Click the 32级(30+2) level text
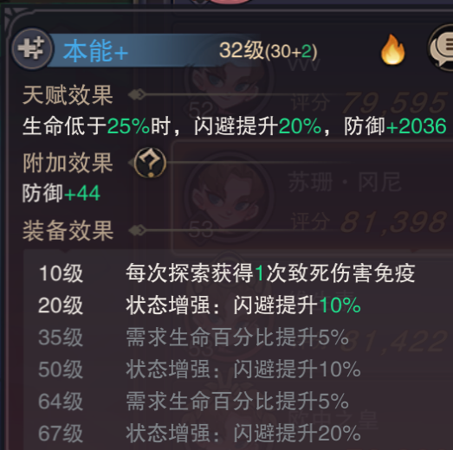This screenshot has width=453, height=450. 269,51
